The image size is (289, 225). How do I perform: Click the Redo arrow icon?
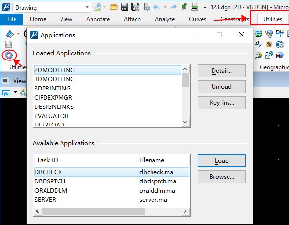[x=174, y=7]
